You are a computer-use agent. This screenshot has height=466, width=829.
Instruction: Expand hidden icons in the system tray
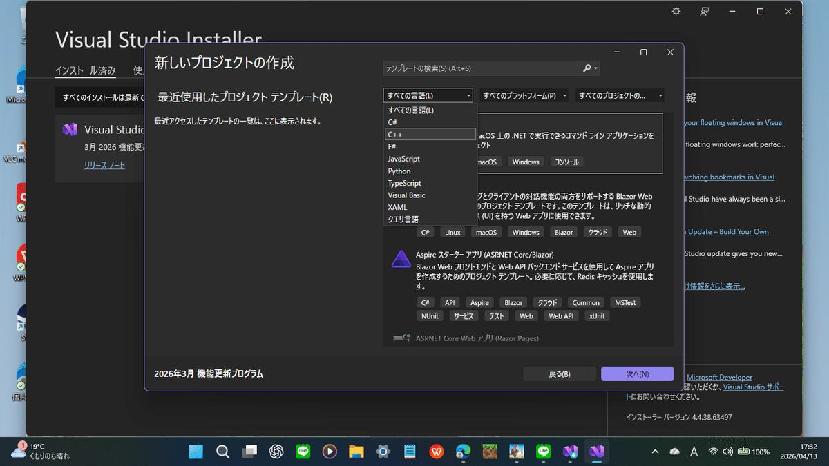[x=655, y=452]
